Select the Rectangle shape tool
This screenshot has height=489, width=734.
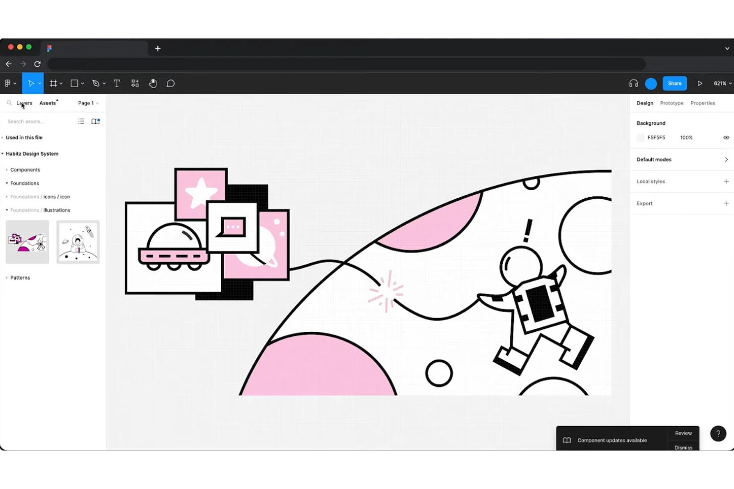(74, 83)
